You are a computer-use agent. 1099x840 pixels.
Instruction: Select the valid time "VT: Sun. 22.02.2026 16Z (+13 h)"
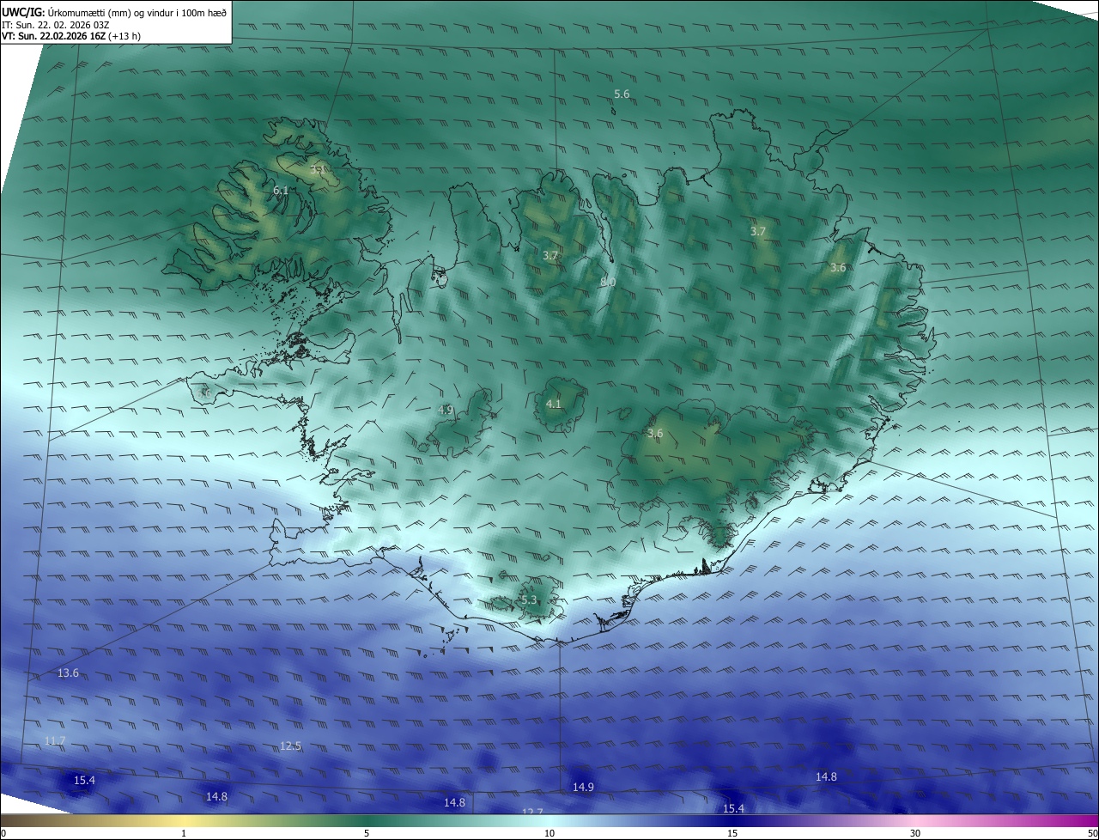point(71,36)
